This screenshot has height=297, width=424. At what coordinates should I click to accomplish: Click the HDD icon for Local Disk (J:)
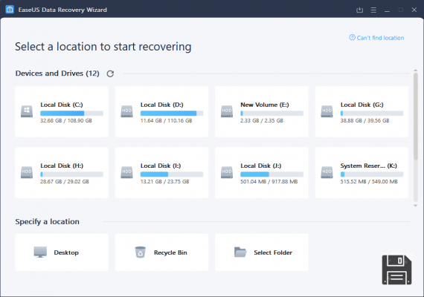pos(227,172)
